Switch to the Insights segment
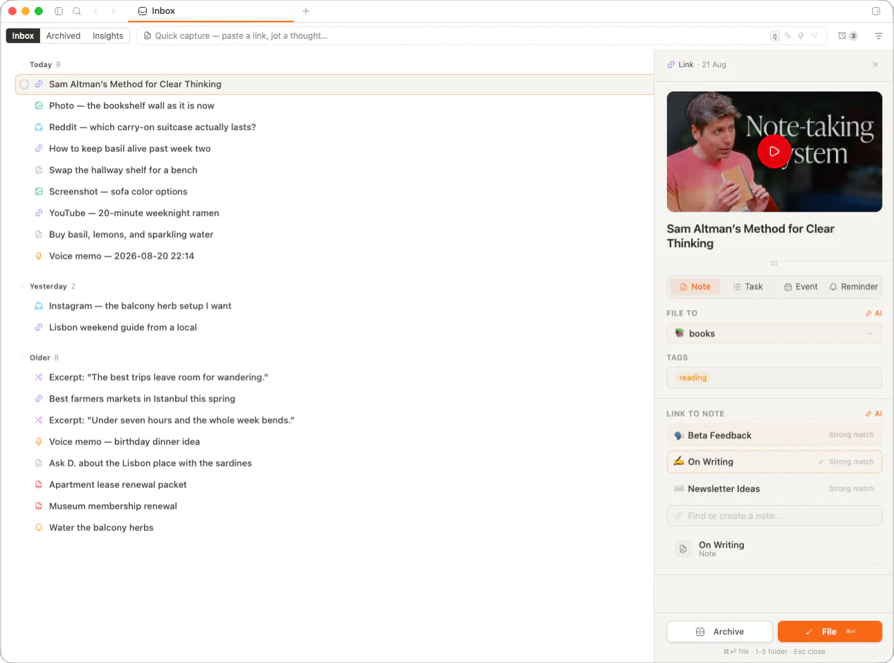 [108, 36]
